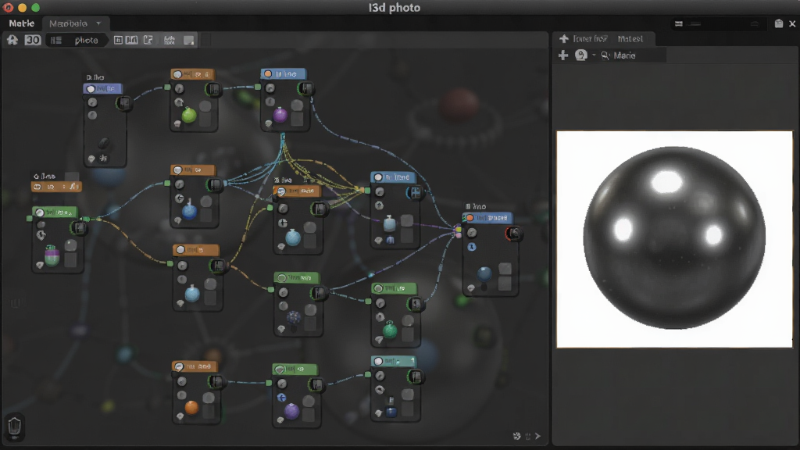Toggle the orange circle in the top blue header
Viewport: 800px width, 450px height.
point(267,74)
